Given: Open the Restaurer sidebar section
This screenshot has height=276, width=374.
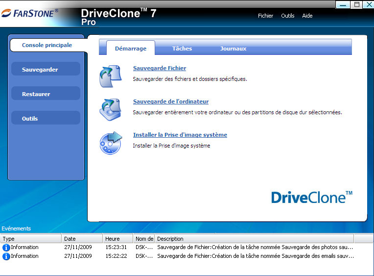Looking at the screenshot, I should tap(46, 94).
